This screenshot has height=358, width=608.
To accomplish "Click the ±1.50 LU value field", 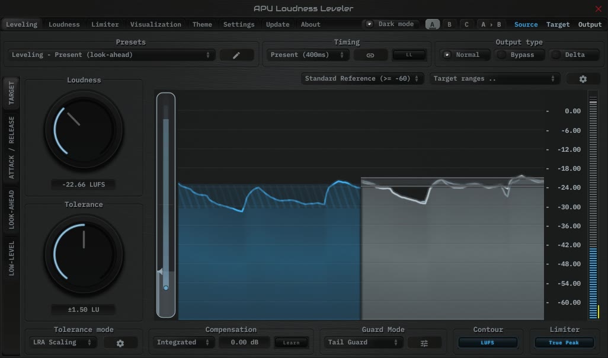I will pyautogui.click(x=84, y=309).
